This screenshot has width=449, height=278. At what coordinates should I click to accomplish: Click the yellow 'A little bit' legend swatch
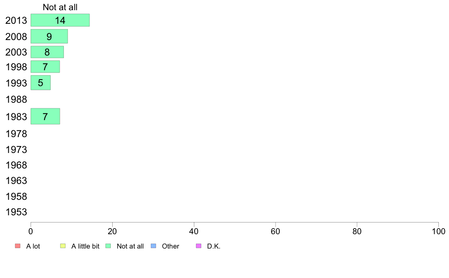coord(63,246)
